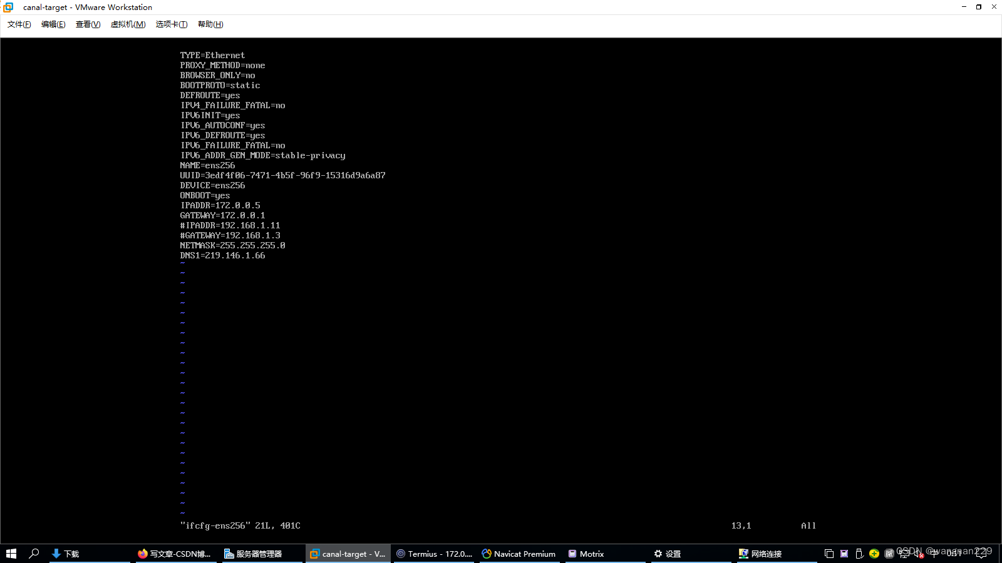Click yellow-green 360 plus tray icon
The image size is (1002, 563).
[874, 554]
